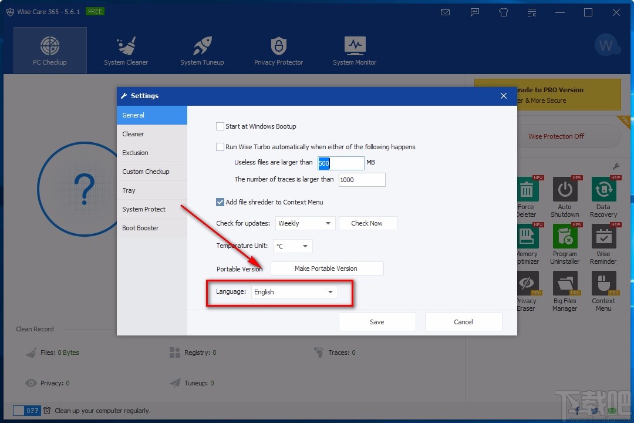634x423 pixels.
Task: Open System Monitor section
Action: pyautogui.click(x=355, y=50)
